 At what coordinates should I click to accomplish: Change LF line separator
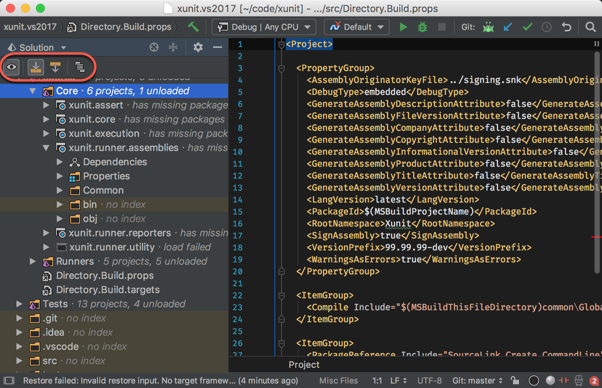399,381
